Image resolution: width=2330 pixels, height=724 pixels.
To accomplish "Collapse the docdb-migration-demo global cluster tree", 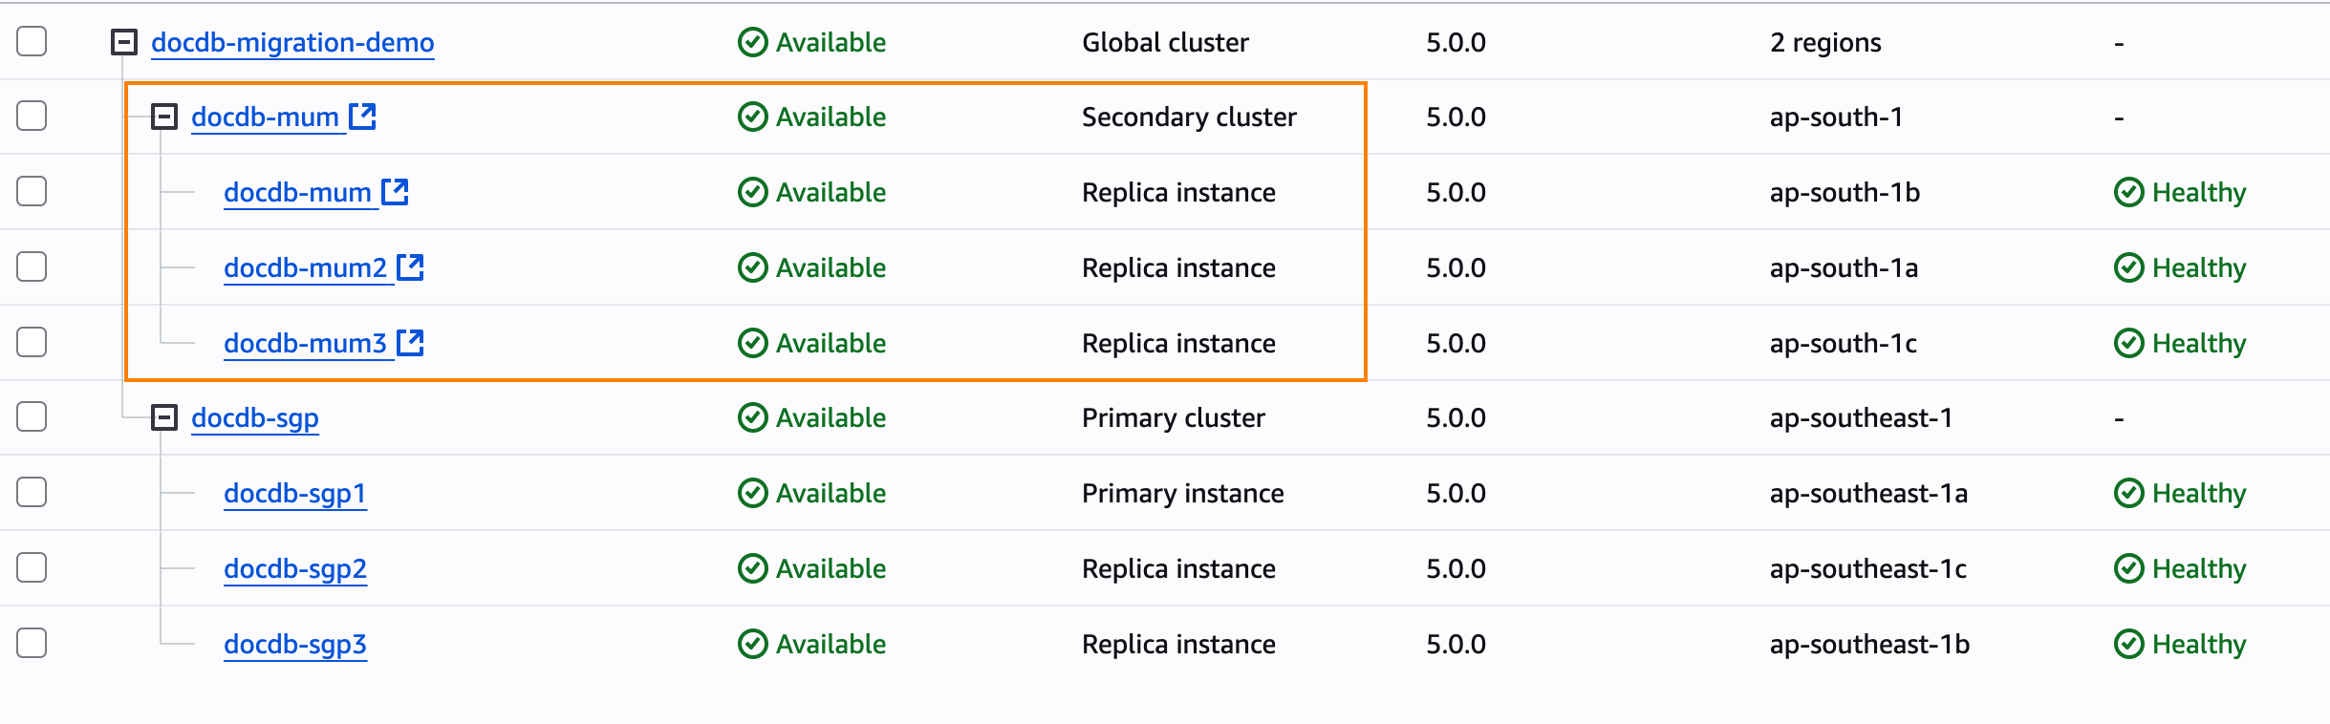I will [x=124, y=42].
